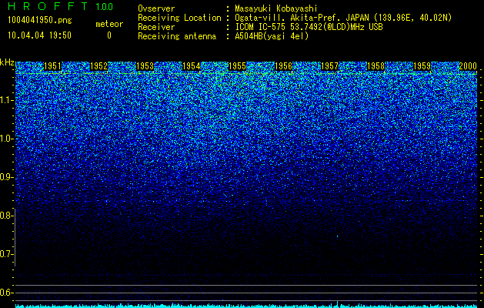Click the 1951 time marker
Viewport: 484px width, 308px height.
coord(53,66)
